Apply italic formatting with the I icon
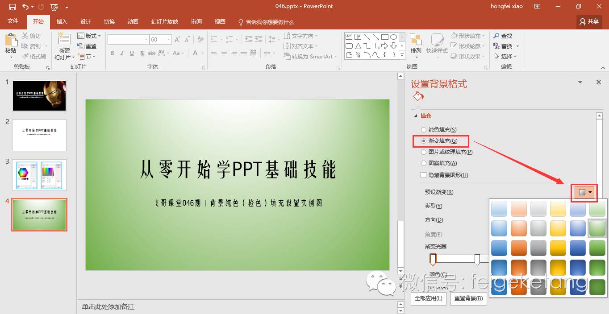This screenshot has width=609, height=314. tap(122, 53)
